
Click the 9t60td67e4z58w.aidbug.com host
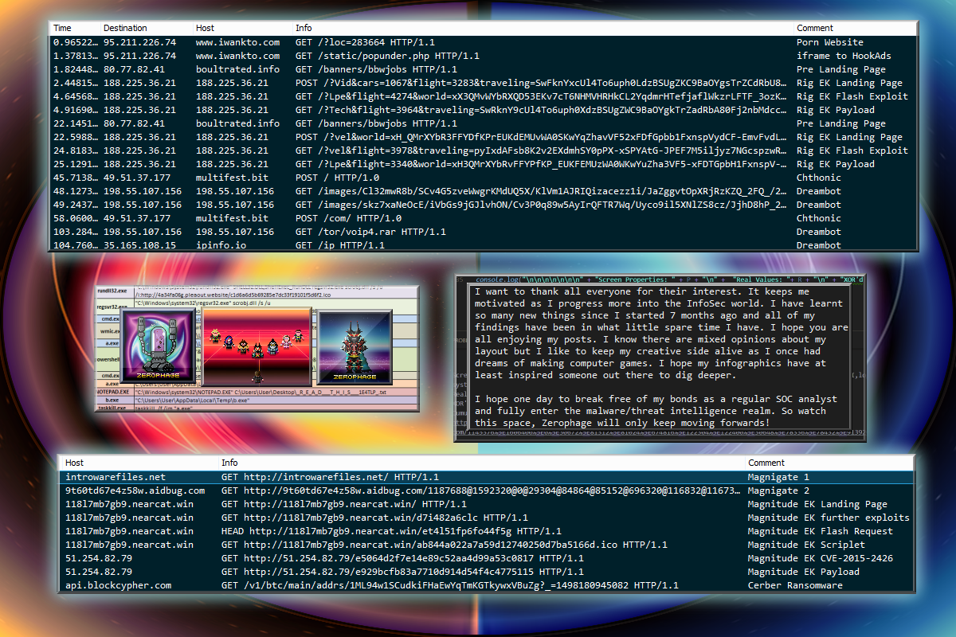[x=135, y=490]
